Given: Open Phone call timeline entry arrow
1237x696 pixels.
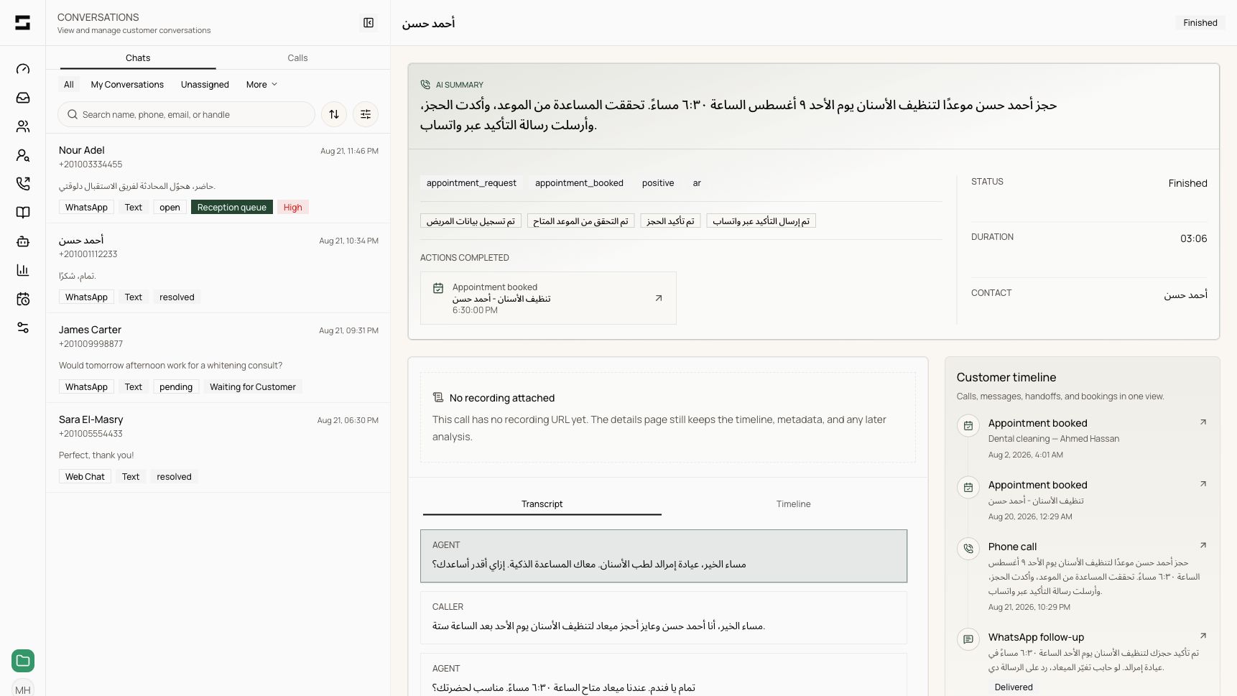Looking at the screenshot, I should 1203,545.
